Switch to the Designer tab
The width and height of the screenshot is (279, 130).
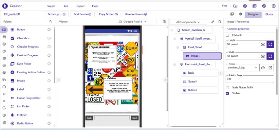[253, 14]
